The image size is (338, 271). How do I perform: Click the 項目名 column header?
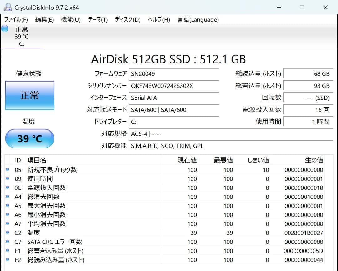pyautogui.click(x=94, y=160)
